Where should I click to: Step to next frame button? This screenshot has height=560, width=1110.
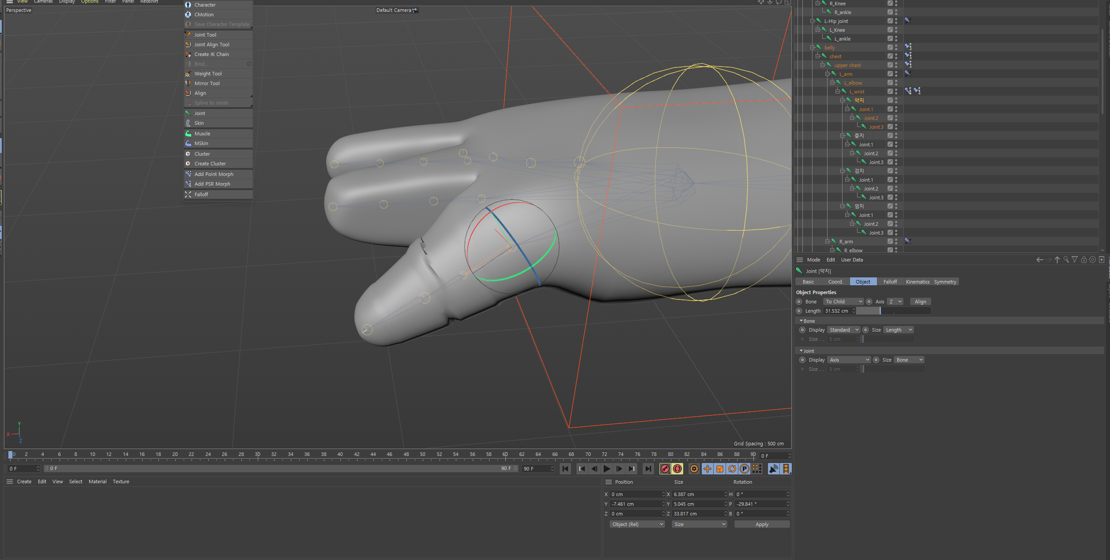click(619, 469)
